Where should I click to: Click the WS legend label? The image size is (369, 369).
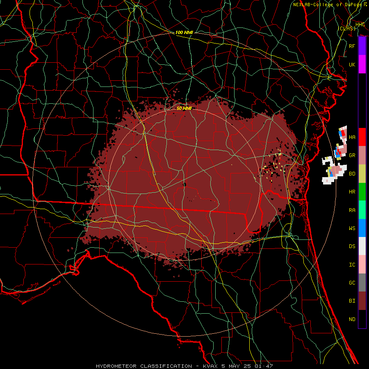pos(352,228)
